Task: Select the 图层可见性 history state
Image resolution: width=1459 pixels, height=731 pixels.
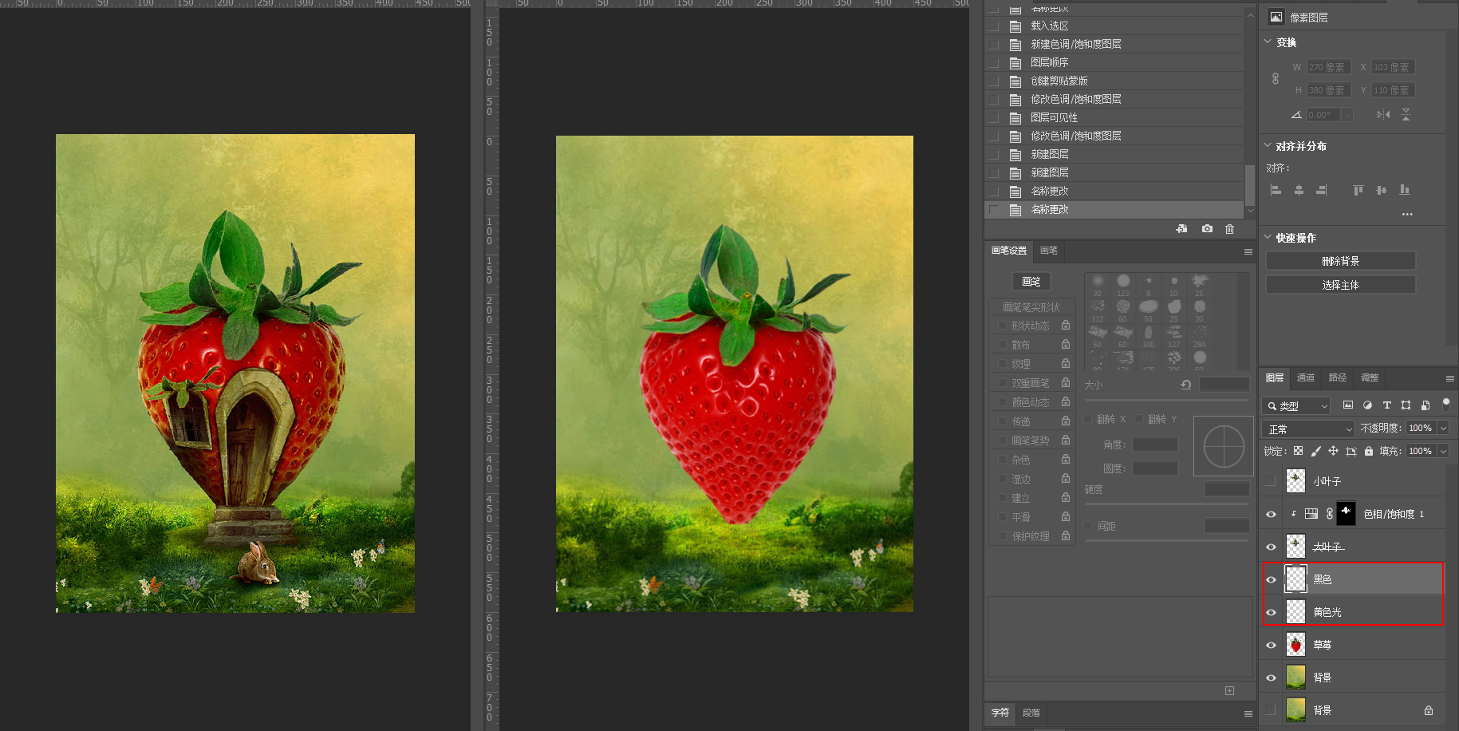Action: [x=1114, y=117]
